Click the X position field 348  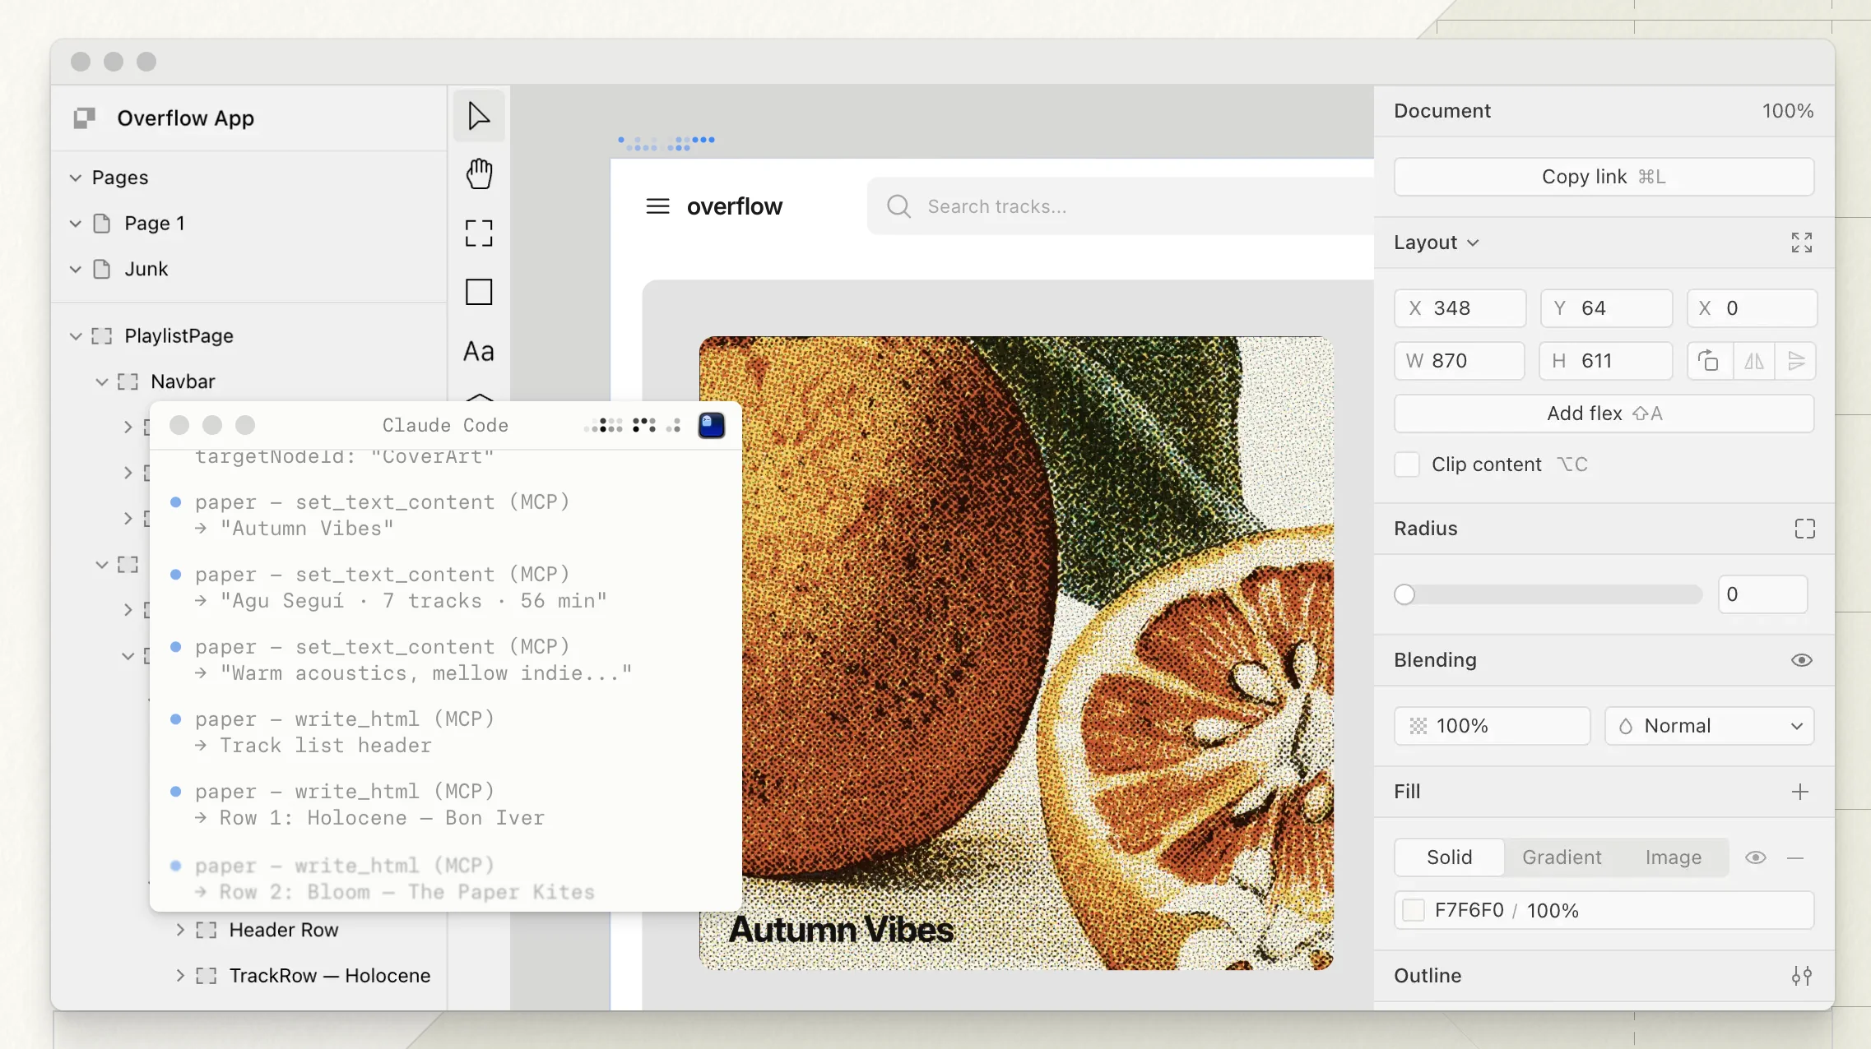click(1460, 308)
